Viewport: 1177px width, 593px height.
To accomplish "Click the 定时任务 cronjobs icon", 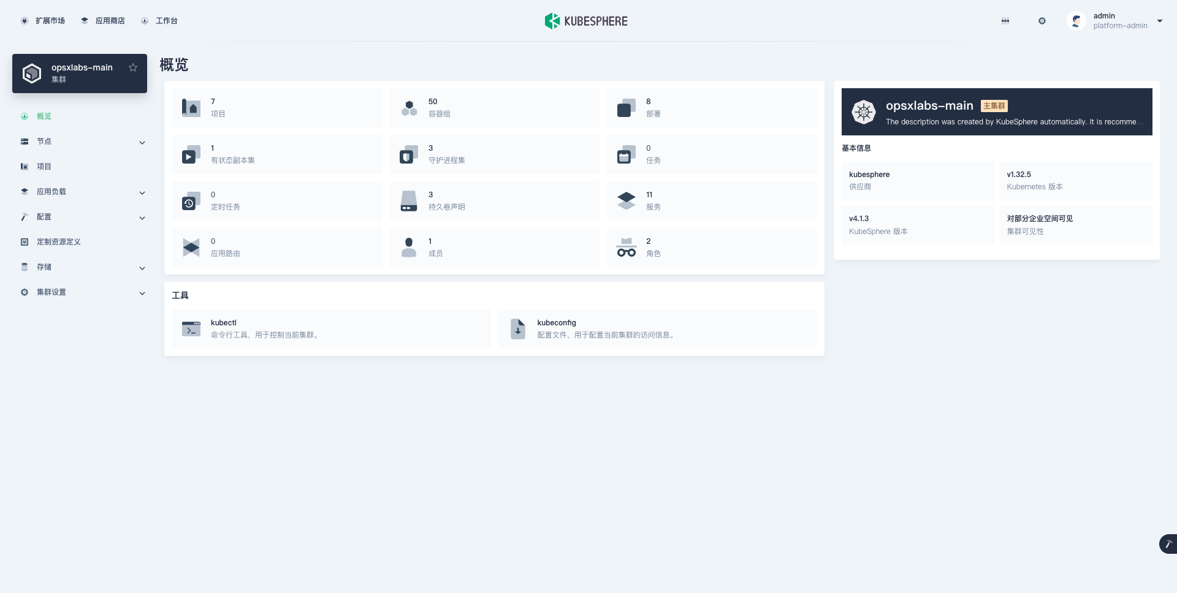I will [x=191, y=201].
